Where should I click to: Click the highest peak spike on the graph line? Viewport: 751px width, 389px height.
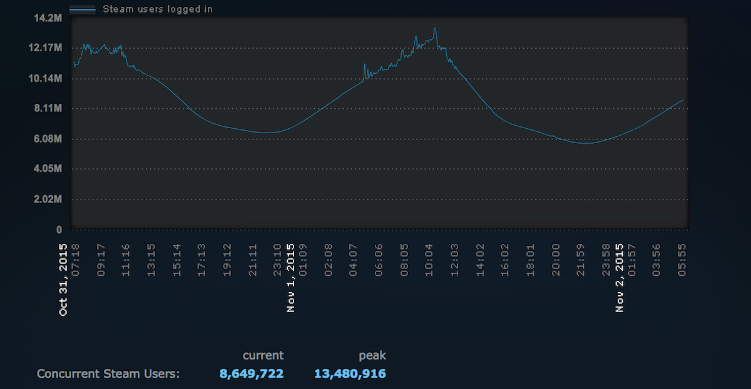tap(435, 29)
